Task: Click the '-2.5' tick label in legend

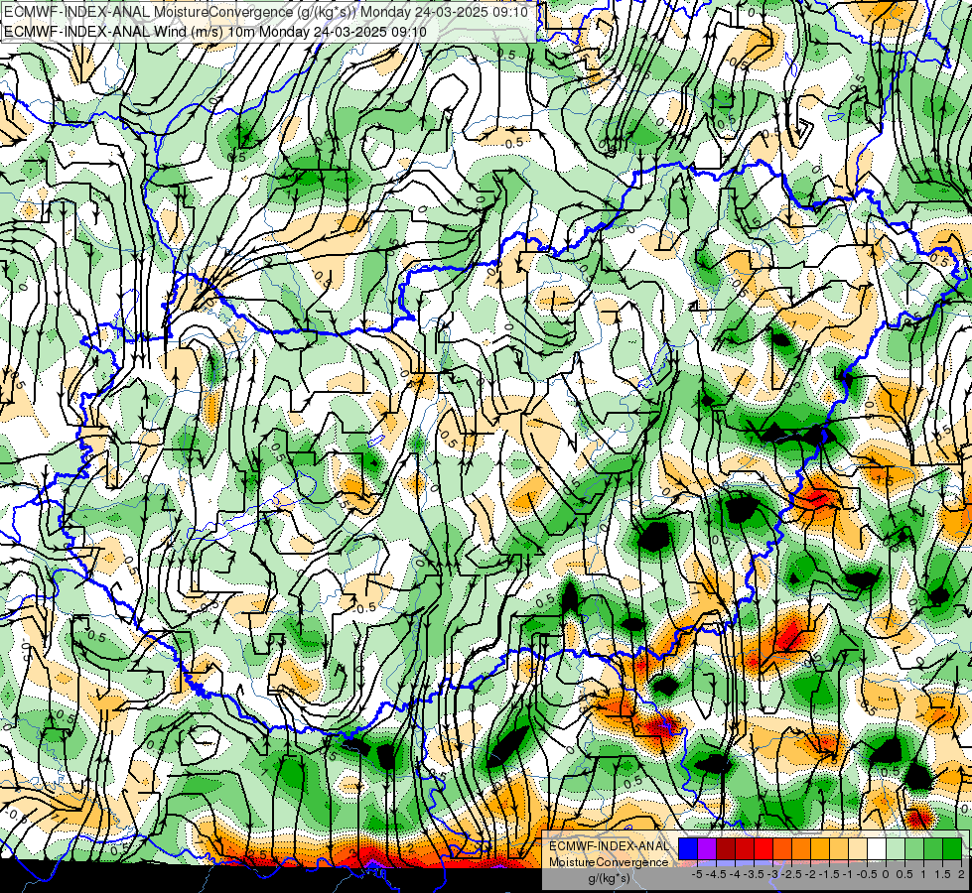Action: click(x=791, y=874)
